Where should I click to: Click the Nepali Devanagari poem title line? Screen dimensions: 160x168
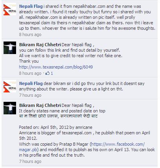pos(58,116)
